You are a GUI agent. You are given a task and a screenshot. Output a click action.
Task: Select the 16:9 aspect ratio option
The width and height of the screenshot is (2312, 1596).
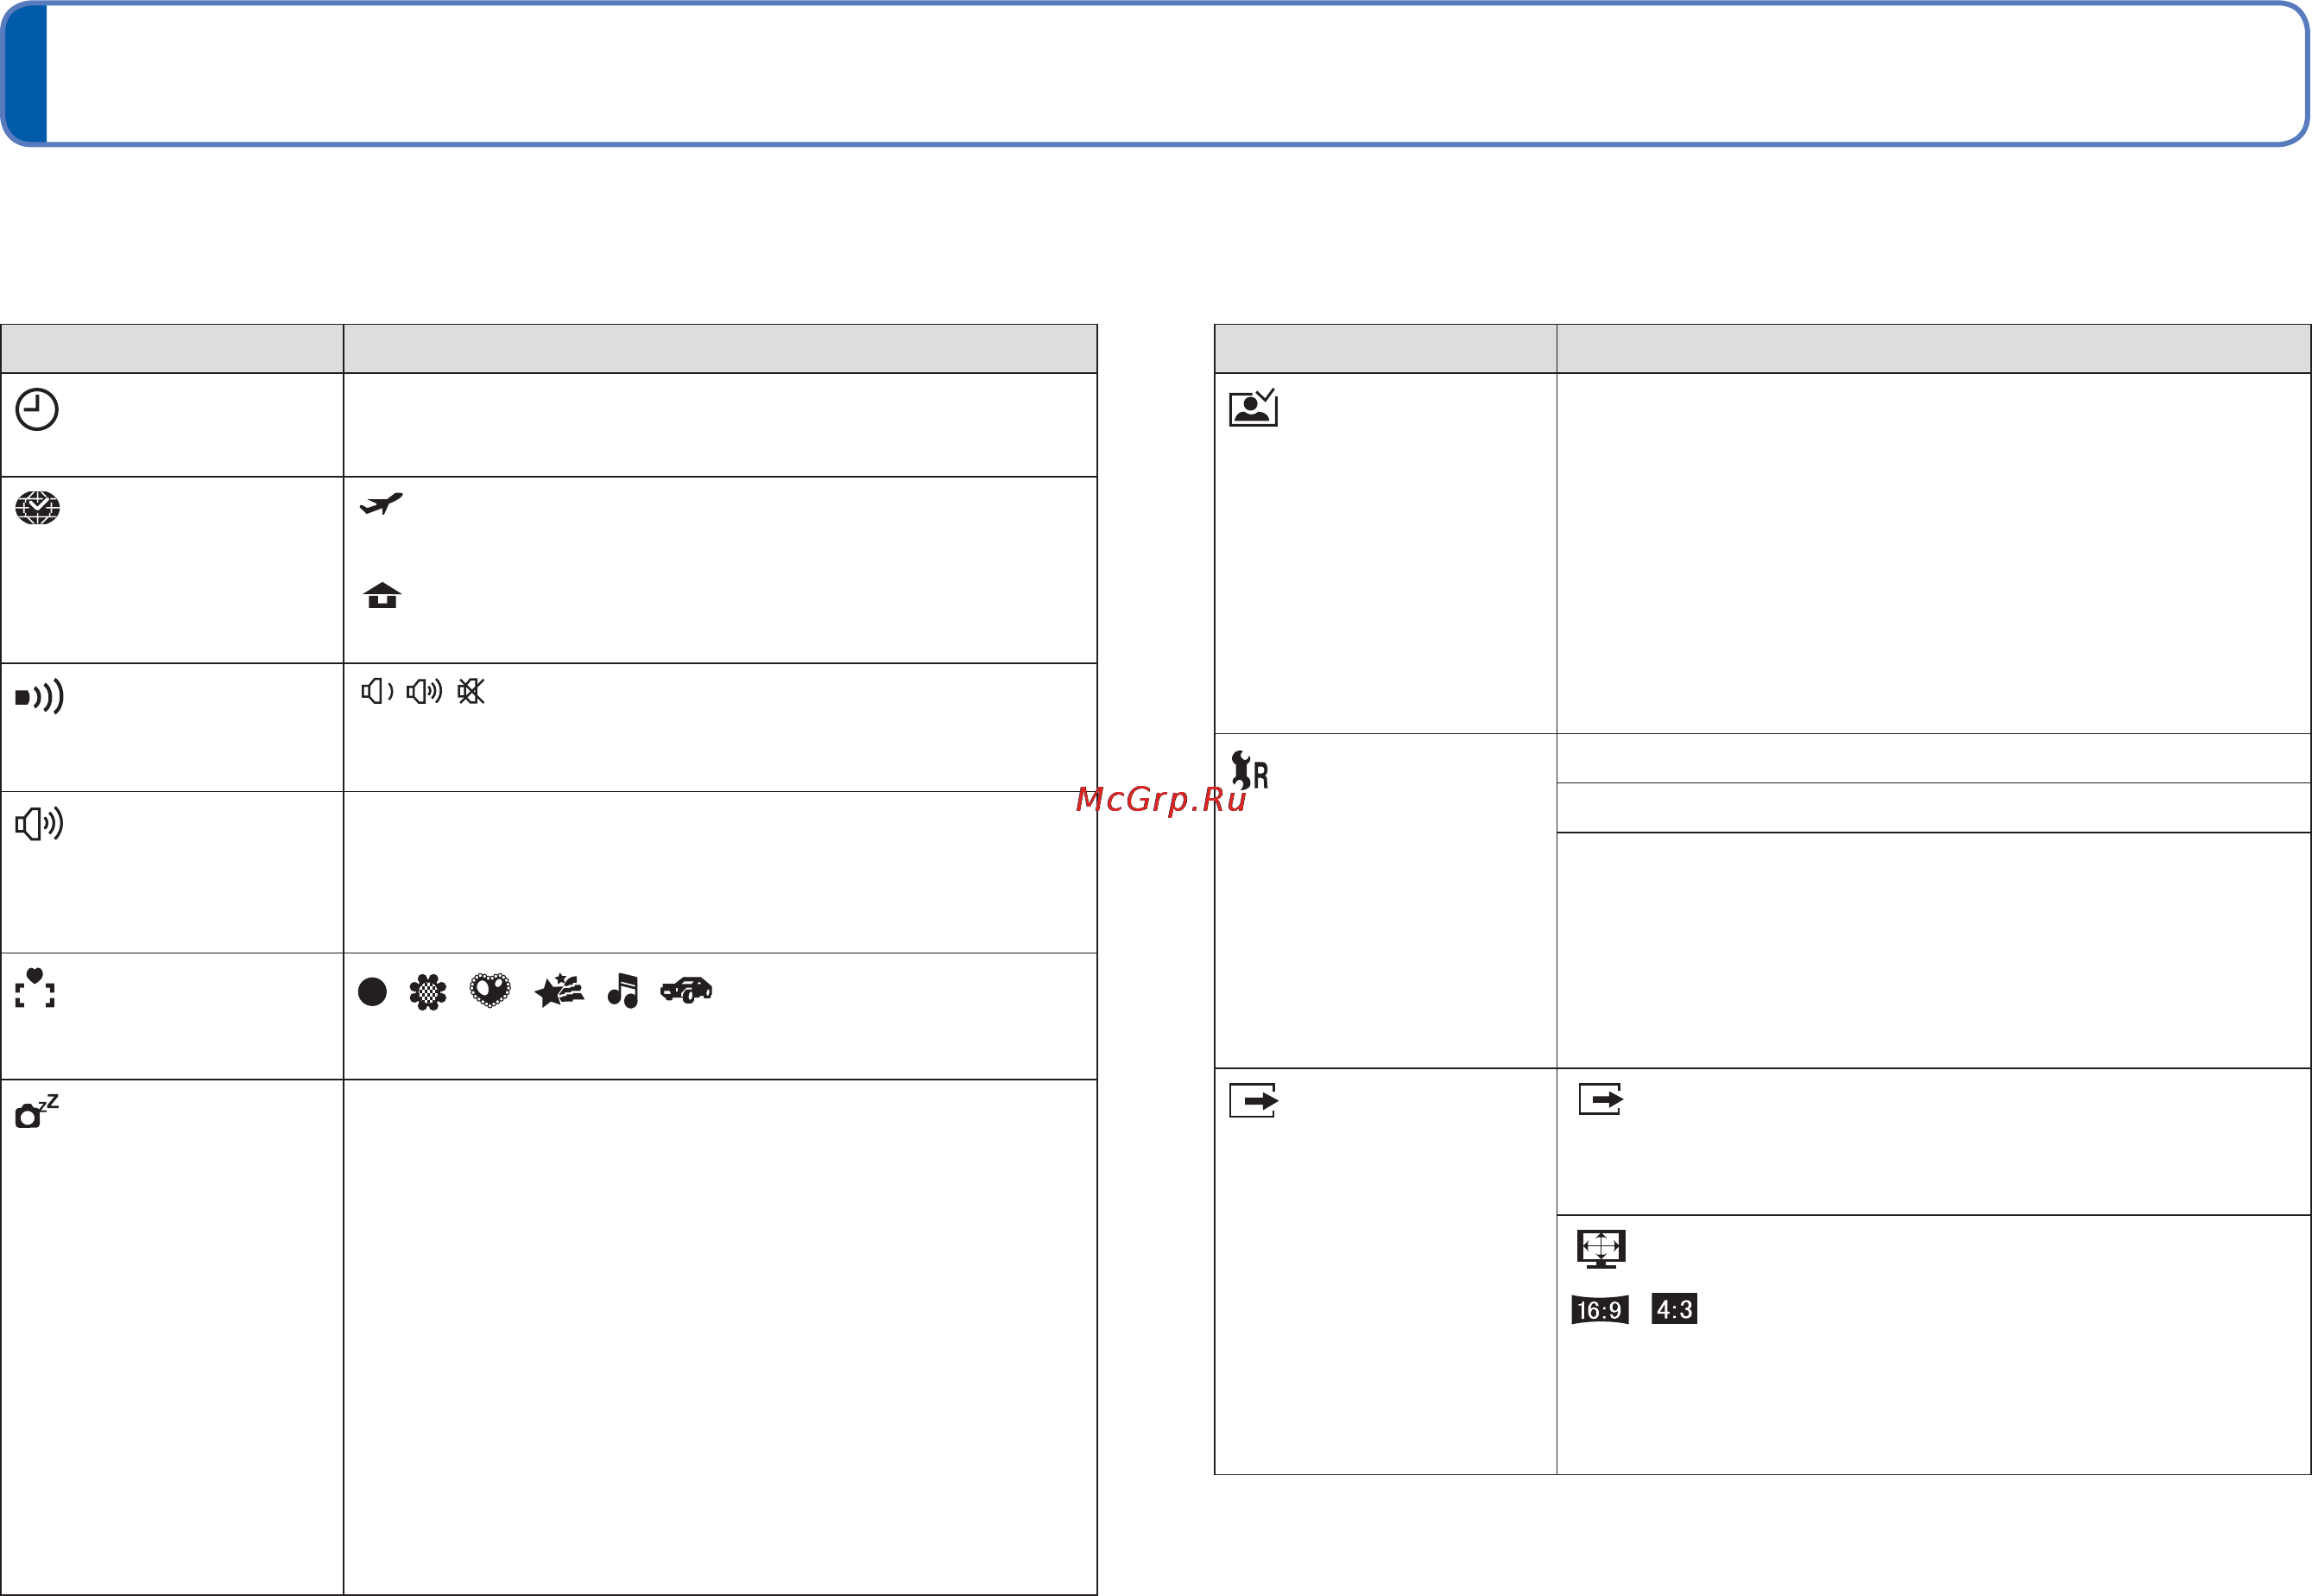click(x=1601, y=1310)
